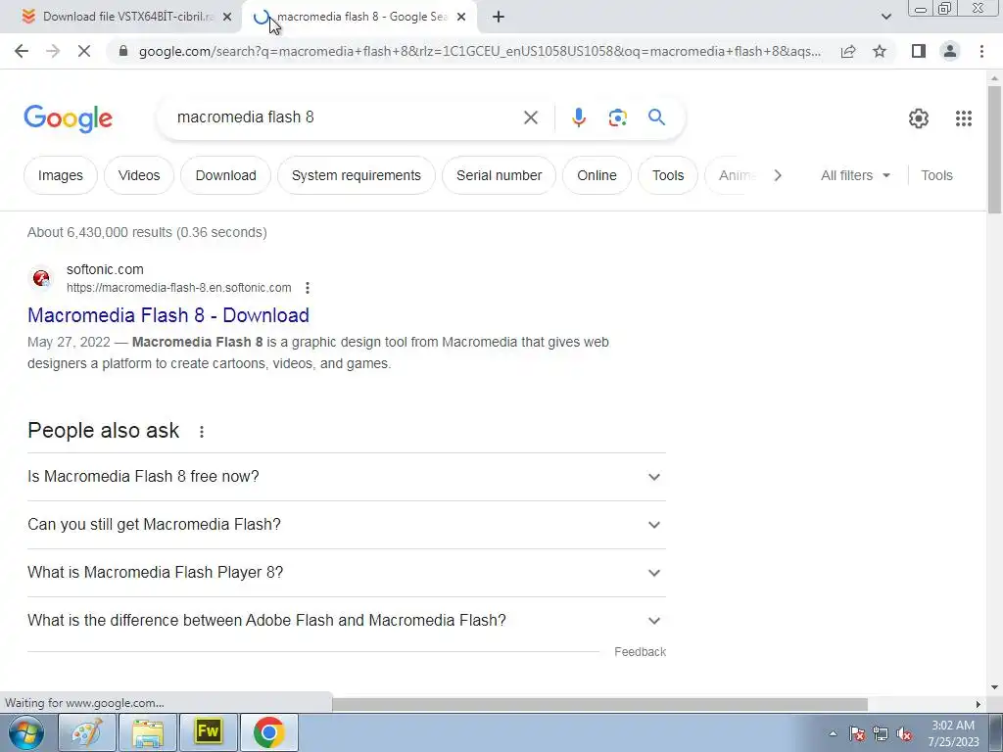Select the Download filter chip
The image size is (1003, 752).
click(226, 175)
